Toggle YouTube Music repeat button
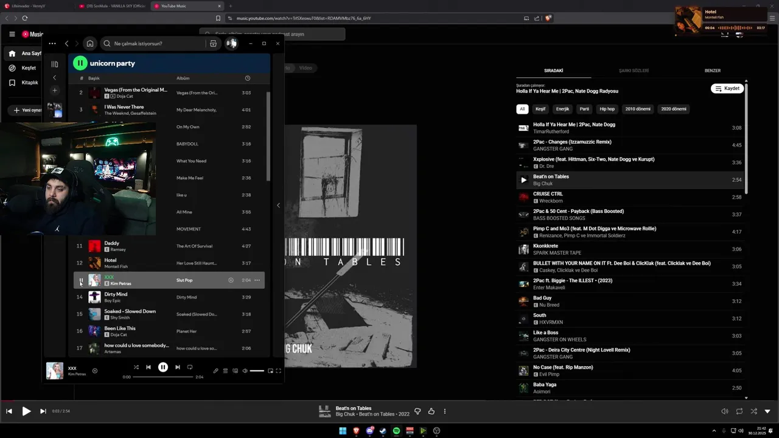The height and width of the screenshot is (438, 779). 739,411
